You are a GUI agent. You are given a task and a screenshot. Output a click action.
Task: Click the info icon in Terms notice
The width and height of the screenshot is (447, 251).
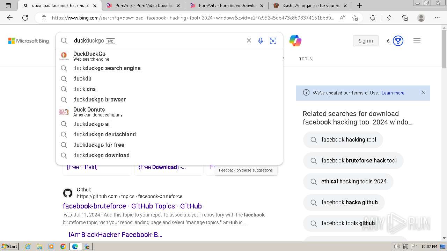(x=306, y=93)
